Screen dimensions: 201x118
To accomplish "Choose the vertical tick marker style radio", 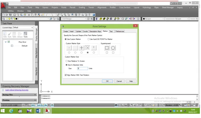I will click(x=94, y=52).
